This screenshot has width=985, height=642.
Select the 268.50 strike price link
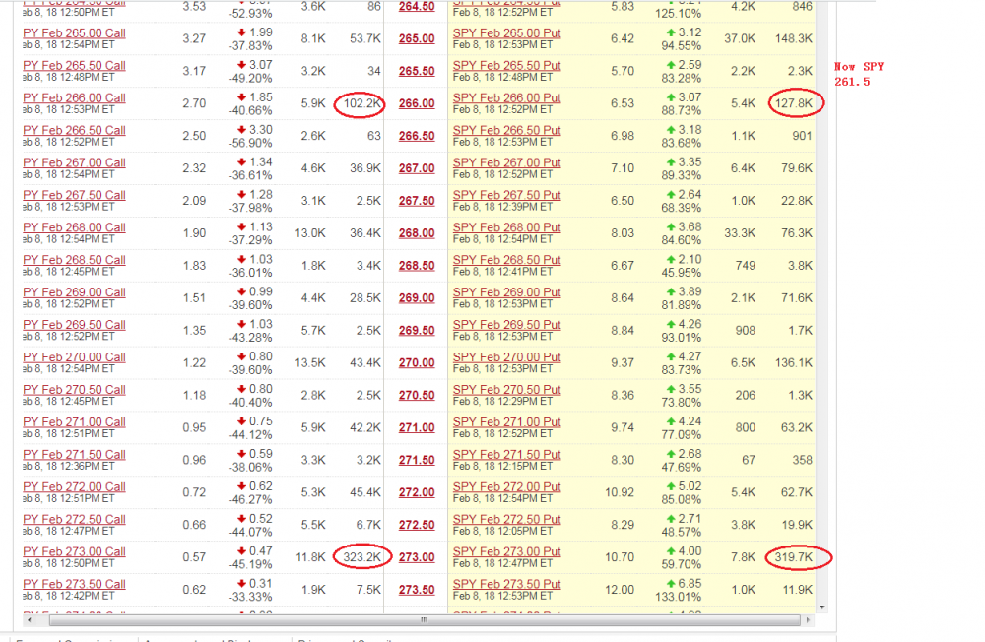pyautogui.click(x=417, y=266)
